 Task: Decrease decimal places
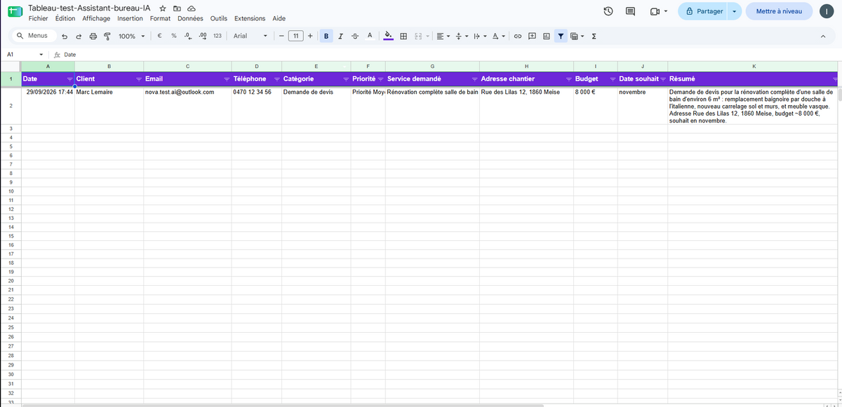[188, 36]
